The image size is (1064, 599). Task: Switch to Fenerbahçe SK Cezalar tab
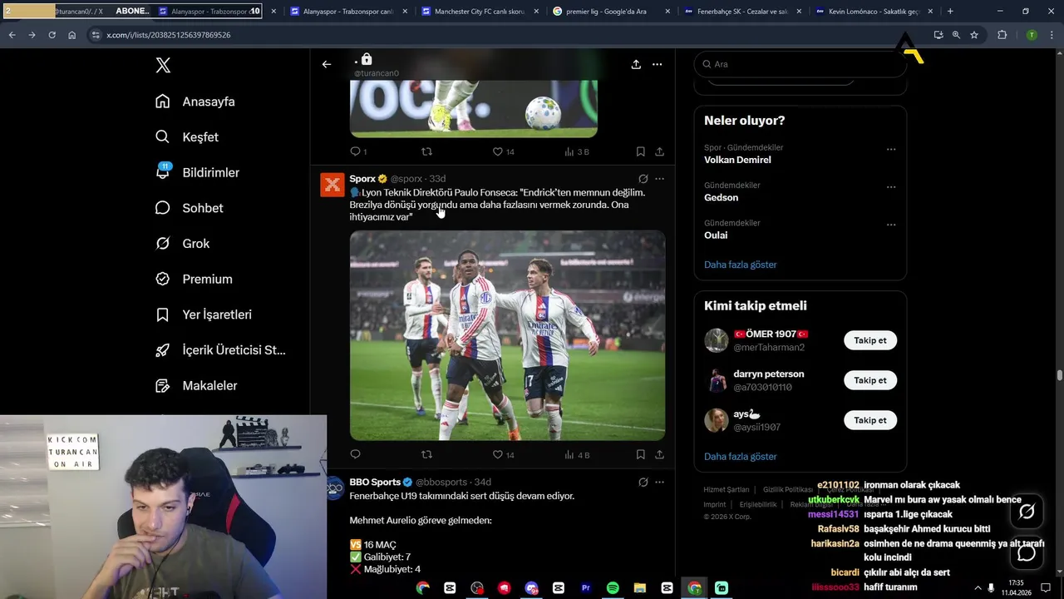click(742, 12)
